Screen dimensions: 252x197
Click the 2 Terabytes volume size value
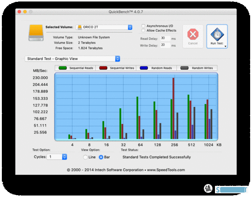click(x=87, y=43)
